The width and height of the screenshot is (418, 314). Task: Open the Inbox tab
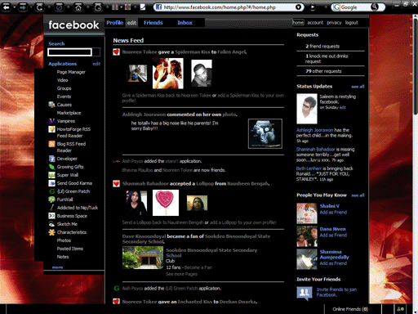pos(185,23)
